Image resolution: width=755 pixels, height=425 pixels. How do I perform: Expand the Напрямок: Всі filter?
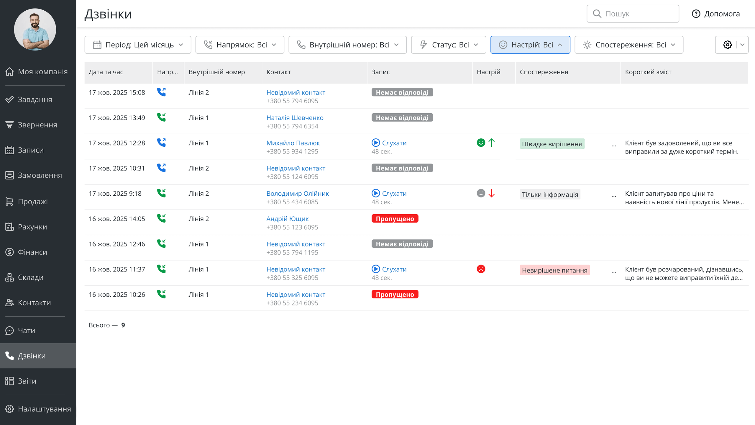click(240, 45)
